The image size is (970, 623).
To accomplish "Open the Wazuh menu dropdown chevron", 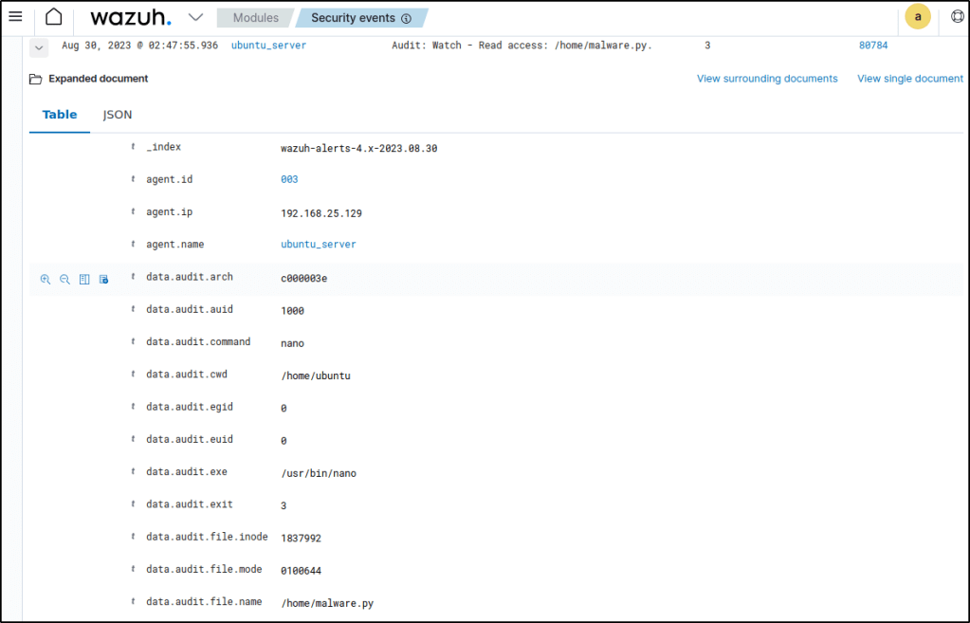I will (195, 17).
